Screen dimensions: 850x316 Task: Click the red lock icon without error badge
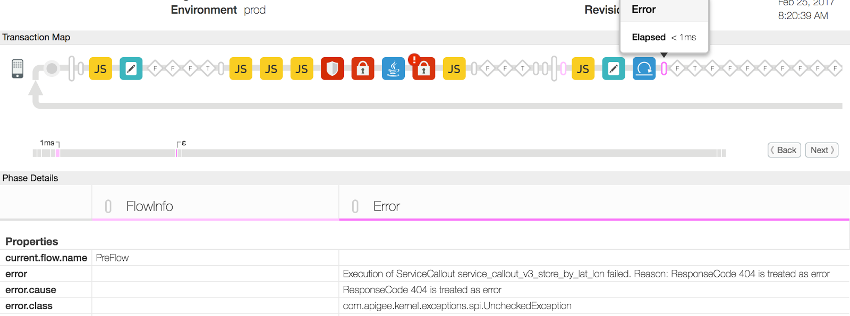[363, 69]
